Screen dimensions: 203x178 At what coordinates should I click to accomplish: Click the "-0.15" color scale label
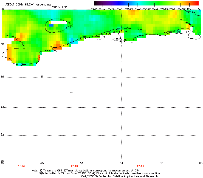164,9
